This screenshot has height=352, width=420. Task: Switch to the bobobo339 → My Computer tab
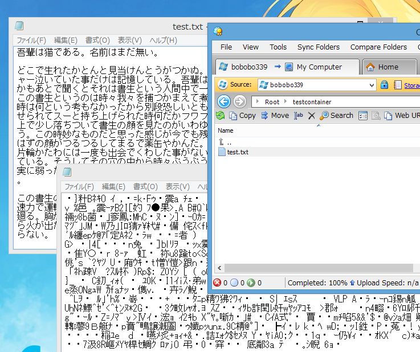coord(287,67)
